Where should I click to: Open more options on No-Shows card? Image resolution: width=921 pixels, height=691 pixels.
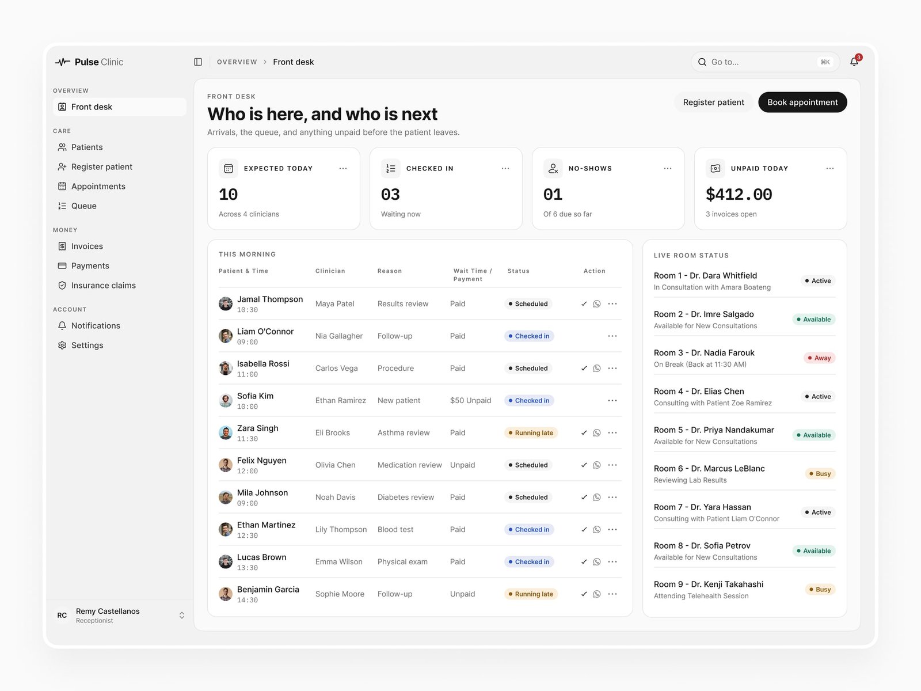pyautogui.click(x=668, y=168)
